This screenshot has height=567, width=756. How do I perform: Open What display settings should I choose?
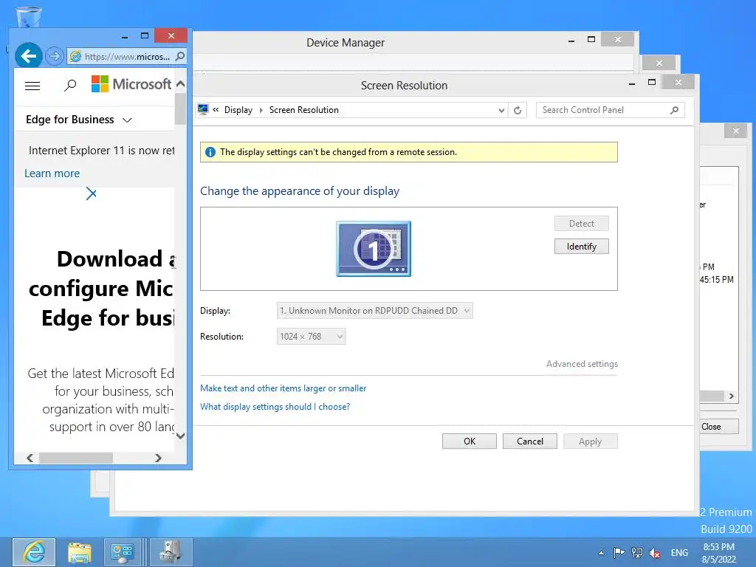pyautogui.click(x=275, y=407)
